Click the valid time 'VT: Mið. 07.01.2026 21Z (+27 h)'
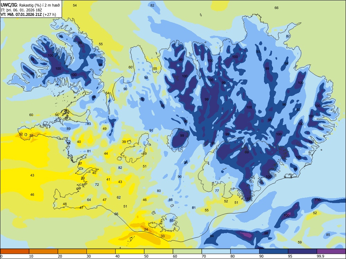This screenshot has width=346, height=259. [28, 15]
